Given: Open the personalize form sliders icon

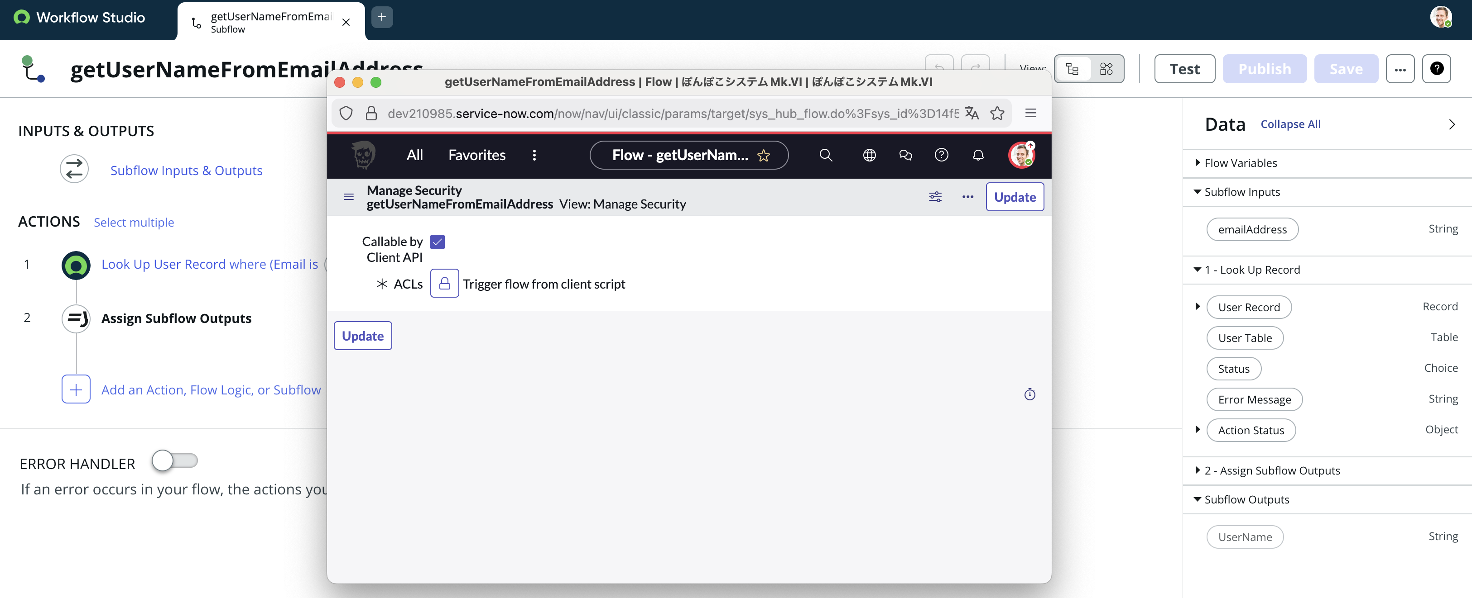Looking at the screenshot, I should coord(935,197).
